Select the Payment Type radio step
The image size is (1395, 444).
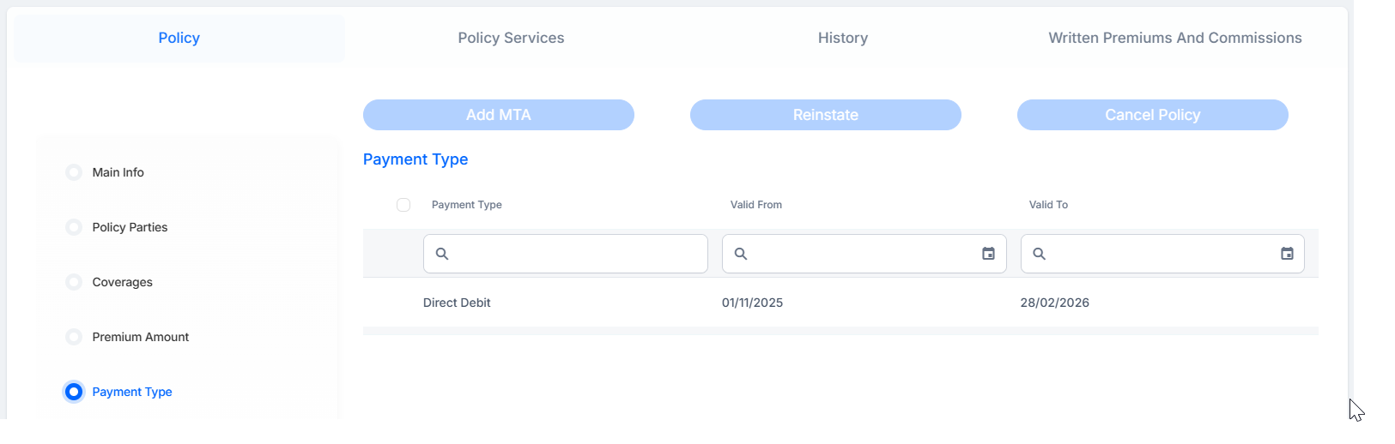[74, 392]
